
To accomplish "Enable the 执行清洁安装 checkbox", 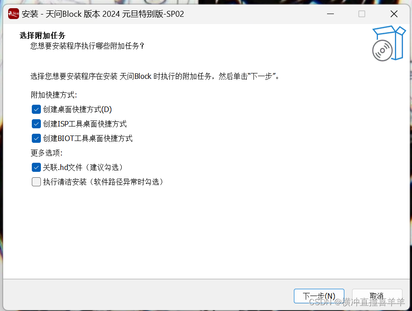I will [x=36, y=182].
